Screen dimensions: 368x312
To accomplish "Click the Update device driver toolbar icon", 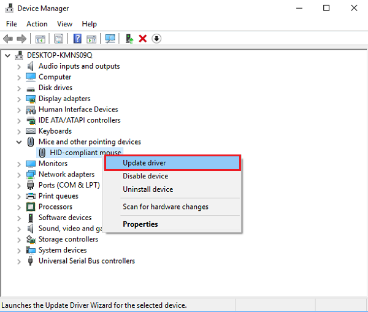I will point(129,39).
